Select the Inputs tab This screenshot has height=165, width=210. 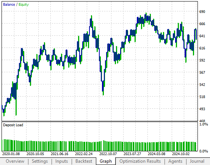[61, 161]
